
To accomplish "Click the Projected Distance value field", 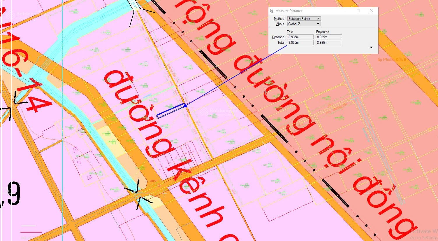I will click(328, 37).
